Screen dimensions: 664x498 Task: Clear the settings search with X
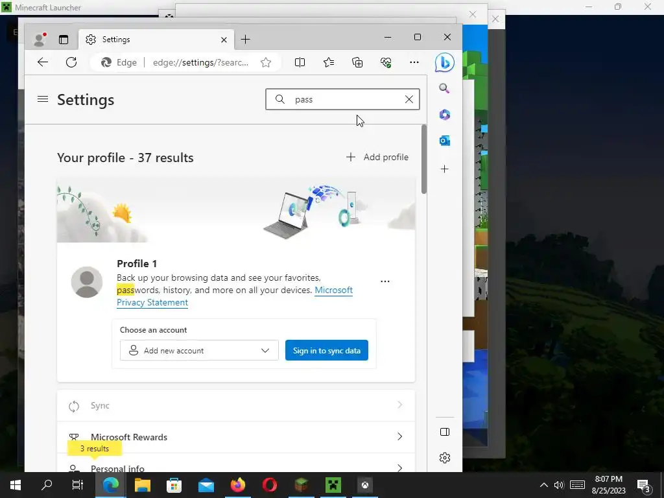(409, 99)
